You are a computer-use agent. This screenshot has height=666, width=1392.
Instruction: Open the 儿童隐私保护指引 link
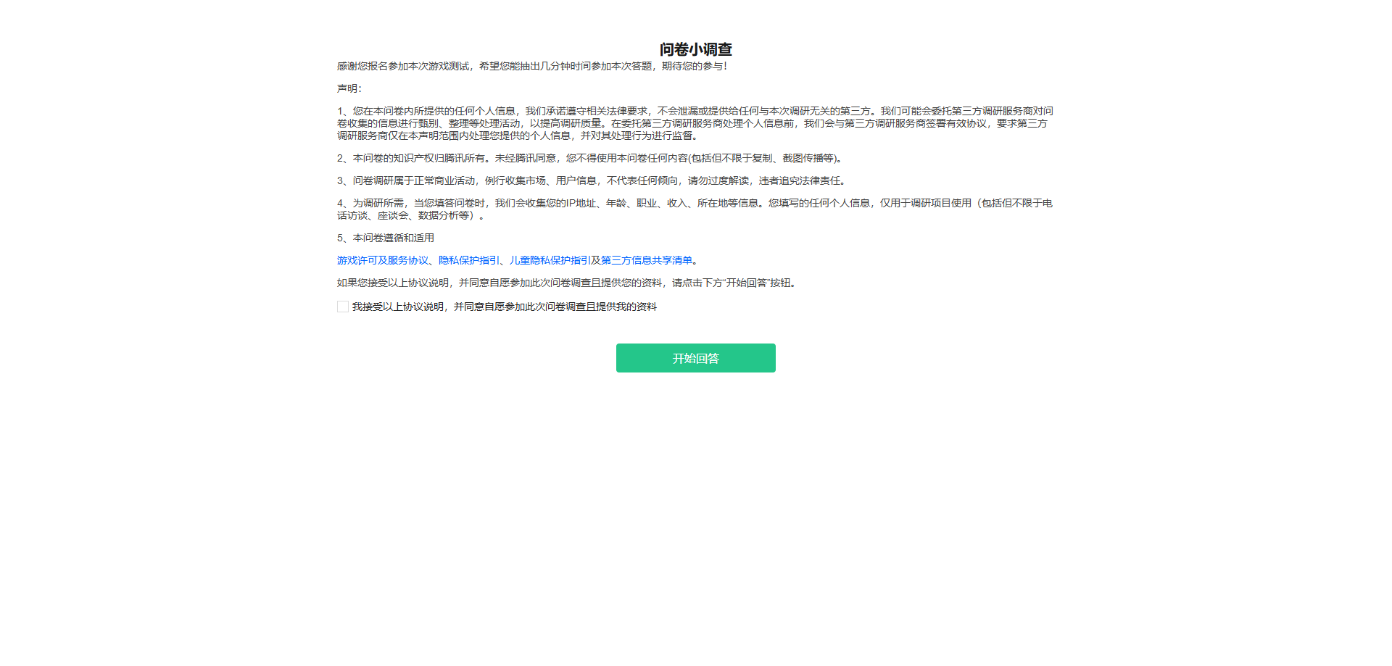[x=550, y=261]
